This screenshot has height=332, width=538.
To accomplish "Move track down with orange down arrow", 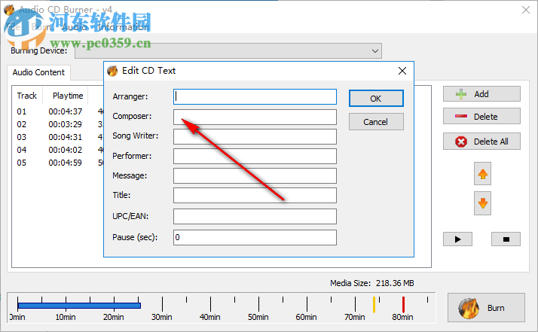I will coord(482,203).
